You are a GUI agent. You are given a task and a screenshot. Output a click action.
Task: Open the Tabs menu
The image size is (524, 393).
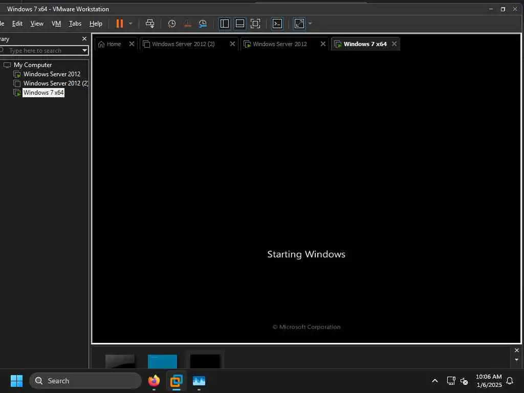75,24
